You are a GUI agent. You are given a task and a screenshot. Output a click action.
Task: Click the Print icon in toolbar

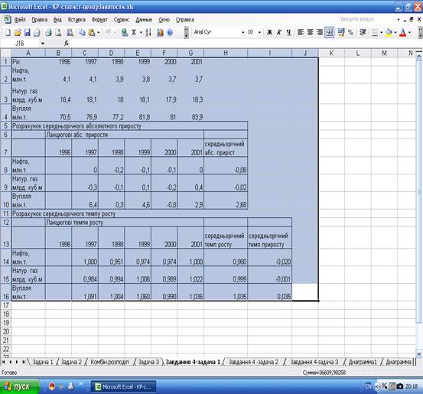tap(48, 33)
